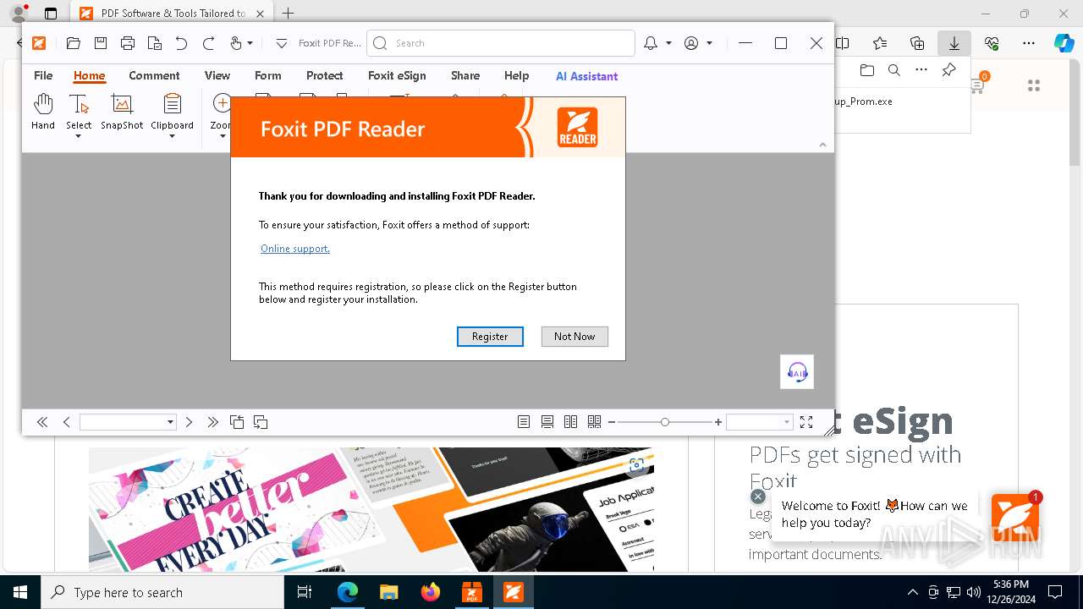
Task: Switch to the Comment ribbon tab
Action: click(154, 75)
